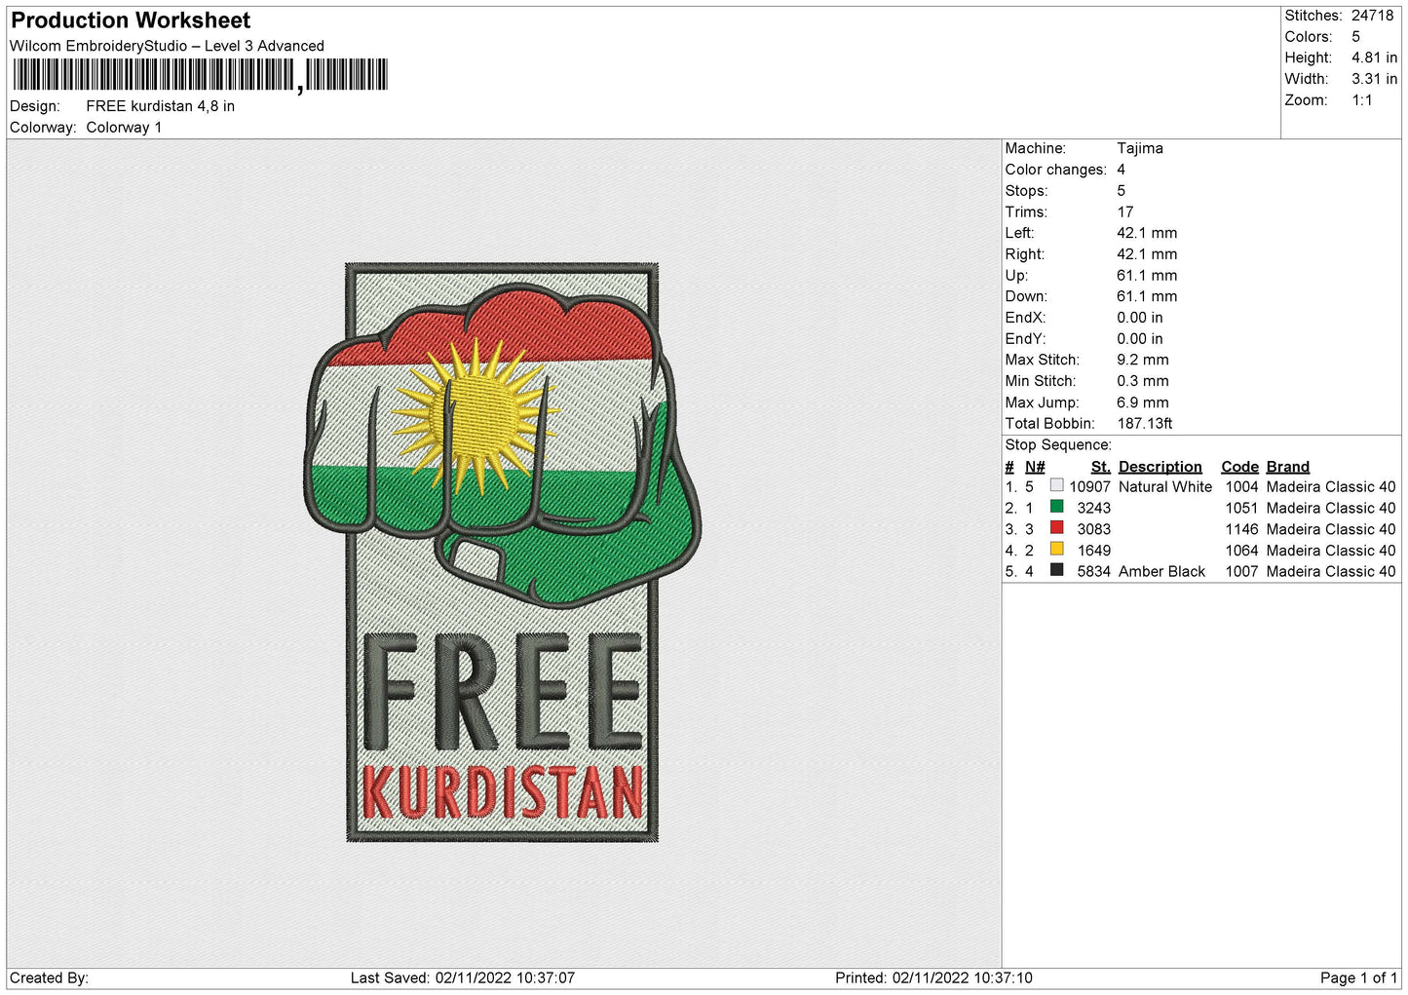Click thread code 1004
1408x995 pixels.
tap(1241, 487)
